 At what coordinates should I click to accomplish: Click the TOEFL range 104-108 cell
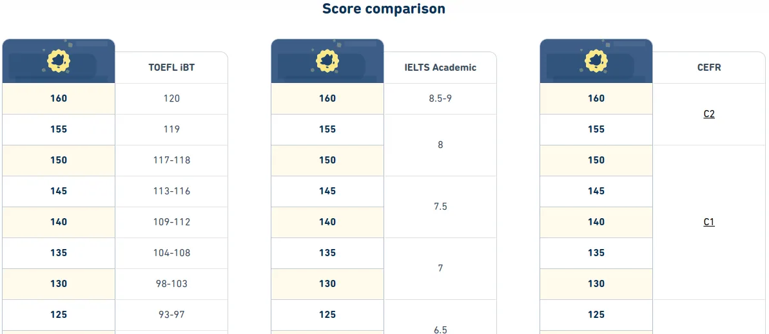tap(171, 253)
